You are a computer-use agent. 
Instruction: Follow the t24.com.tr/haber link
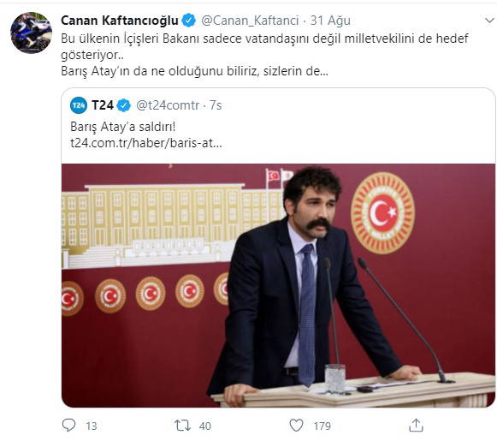click(146, 143)
